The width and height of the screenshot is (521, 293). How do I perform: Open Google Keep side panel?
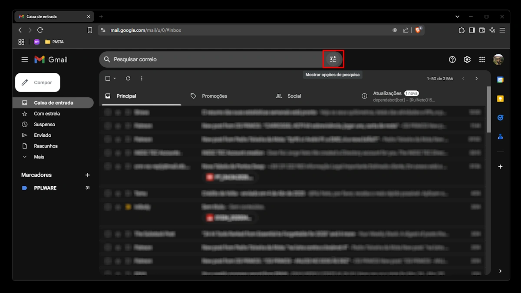500,99
